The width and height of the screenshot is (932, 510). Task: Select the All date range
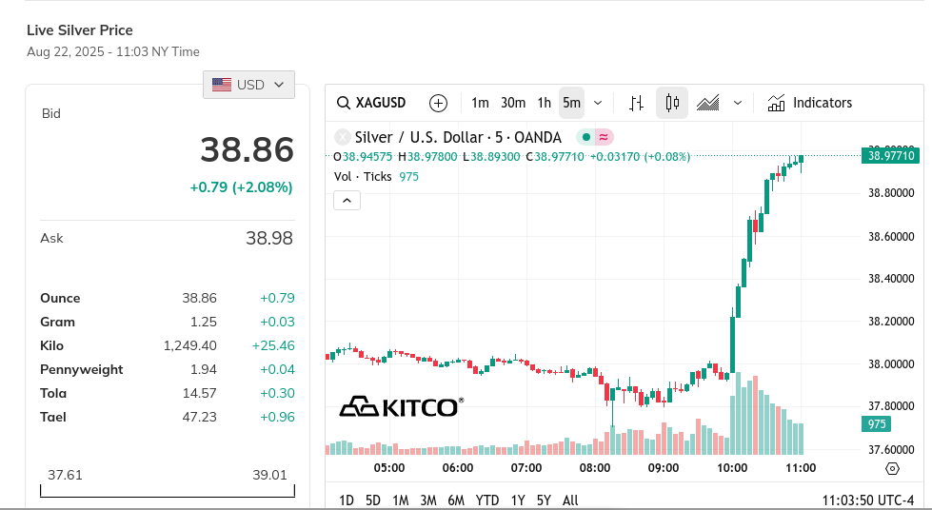tap(570, 500)
